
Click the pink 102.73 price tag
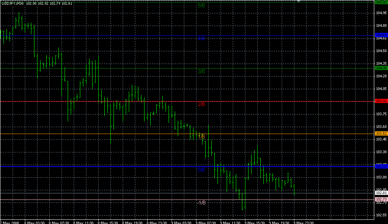click(382, 199)
